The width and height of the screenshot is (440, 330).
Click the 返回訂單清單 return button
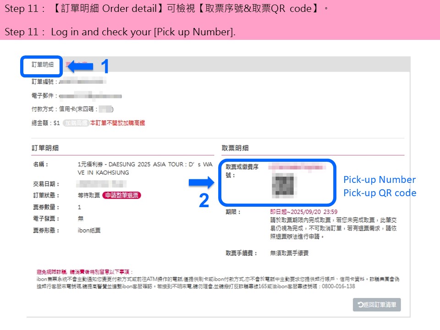pos(377,305)
